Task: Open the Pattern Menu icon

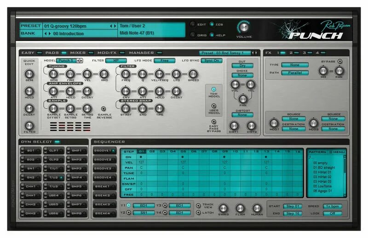Action: (x=331, y=152)
